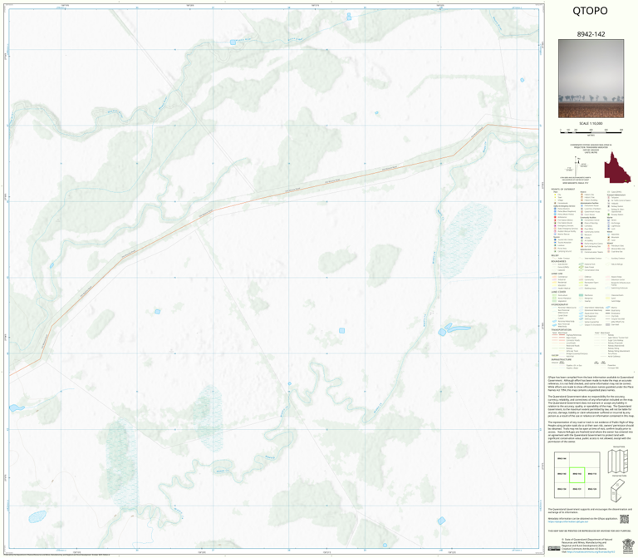This screenshot has height=558, width=638.
Task: Click the SCALE 1:10,000 label
Action: (591, 123)
